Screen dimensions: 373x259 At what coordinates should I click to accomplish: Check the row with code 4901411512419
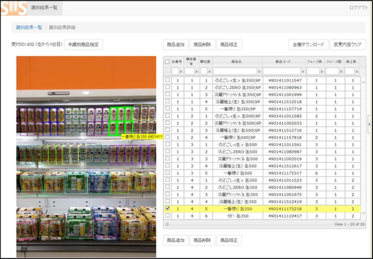click(167, 201)
